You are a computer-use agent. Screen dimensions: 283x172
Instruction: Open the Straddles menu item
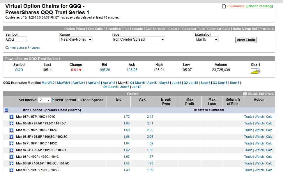pos(113,29)
